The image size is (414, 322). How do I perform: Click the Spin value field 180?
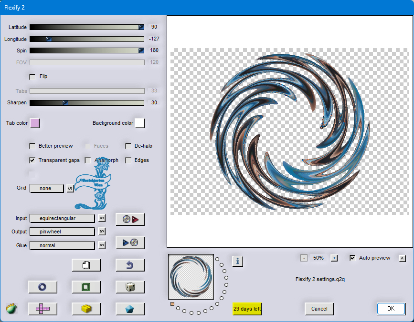click(154, 50)
